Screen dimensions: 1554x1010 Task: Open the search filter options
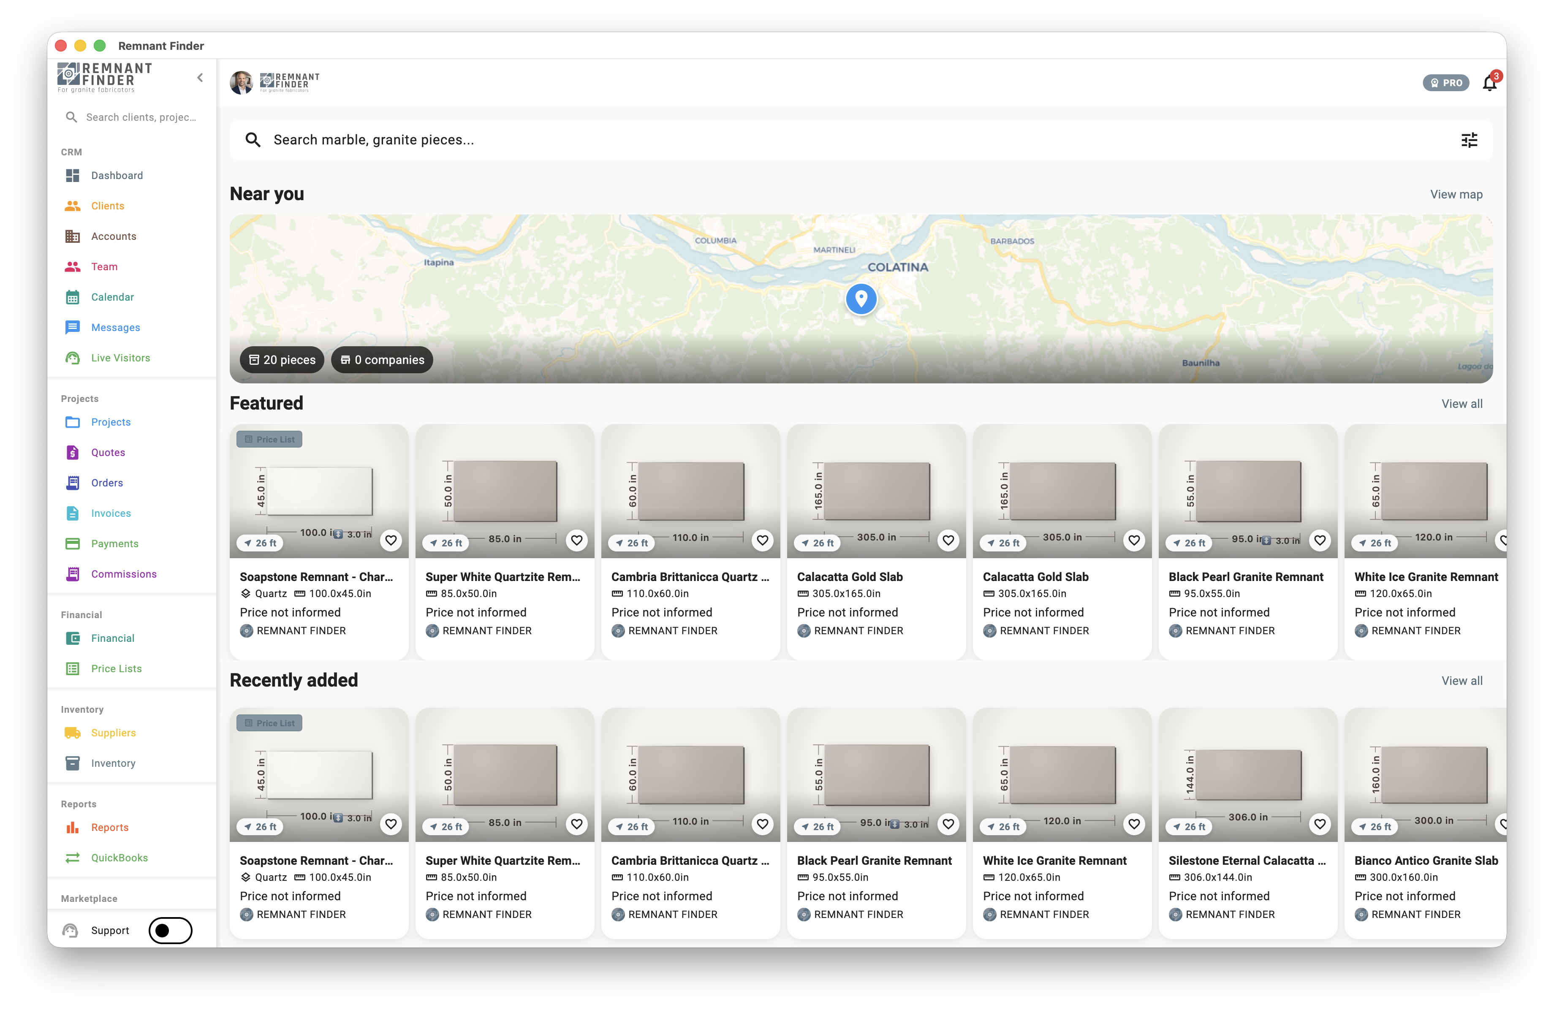point(1469,140)
